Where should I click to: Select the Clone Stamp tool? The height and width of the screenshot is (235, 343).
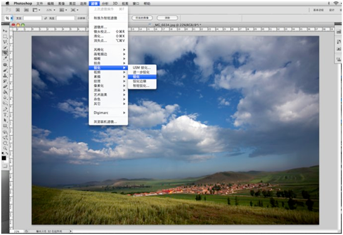pos(5,75)
